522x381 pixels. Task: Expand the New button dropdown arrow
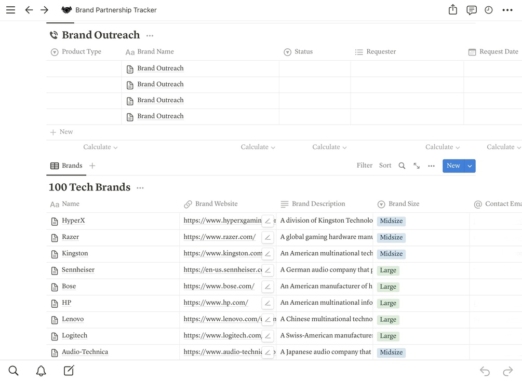click(470, 166)
